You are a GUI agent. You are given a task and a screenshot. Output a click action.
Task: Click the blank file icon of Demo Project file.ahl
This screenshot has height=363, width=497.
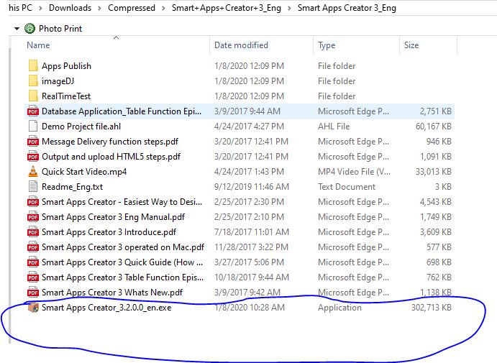(x=33, y=126)
